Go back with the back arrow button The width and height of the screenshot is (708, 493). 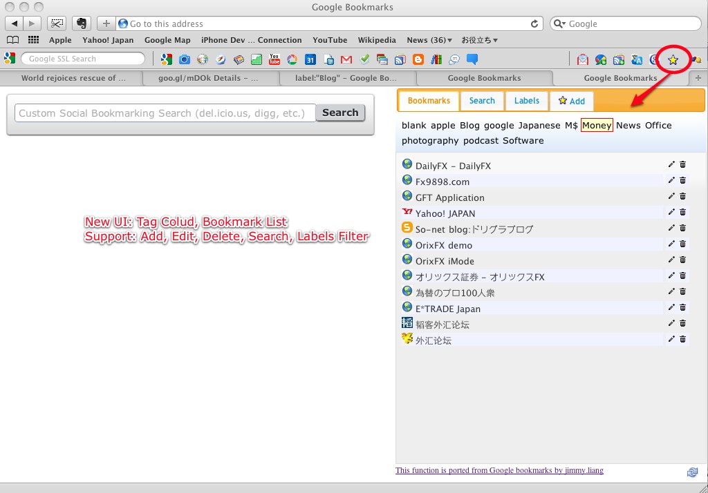(x=14, y=23)
